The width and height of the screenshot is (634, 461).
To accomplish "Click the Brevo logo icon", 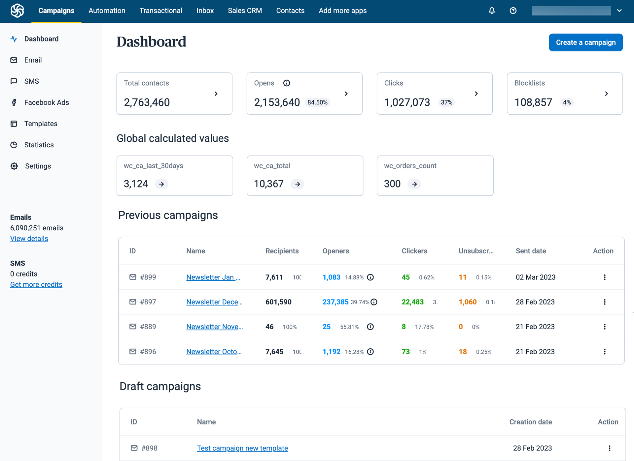I will 17,11.
